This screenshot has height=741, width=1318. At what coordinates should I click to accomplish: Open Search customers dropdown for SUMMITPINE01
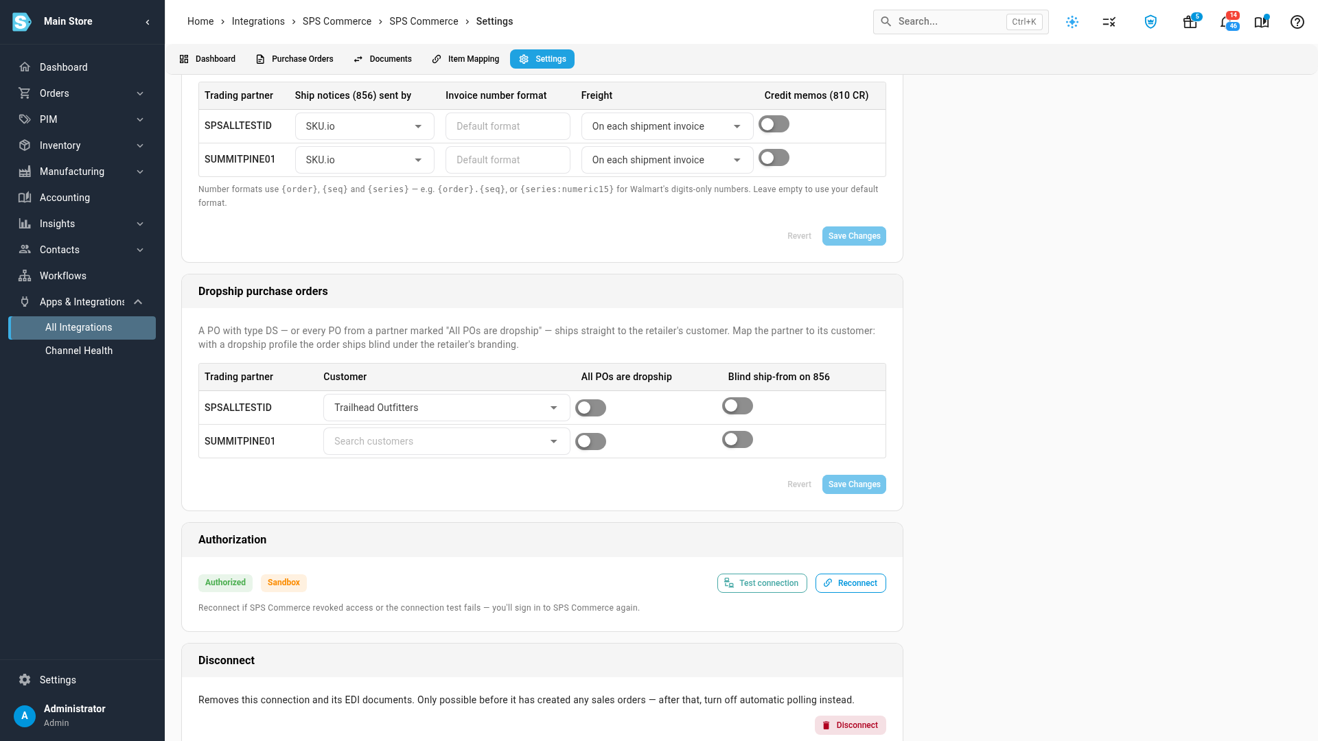point(446,441)
